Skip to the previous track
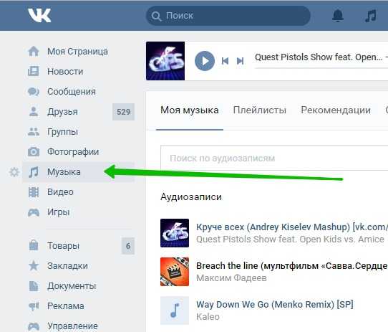This screenshot has height=332, width=388. click(x=225, y=61)
